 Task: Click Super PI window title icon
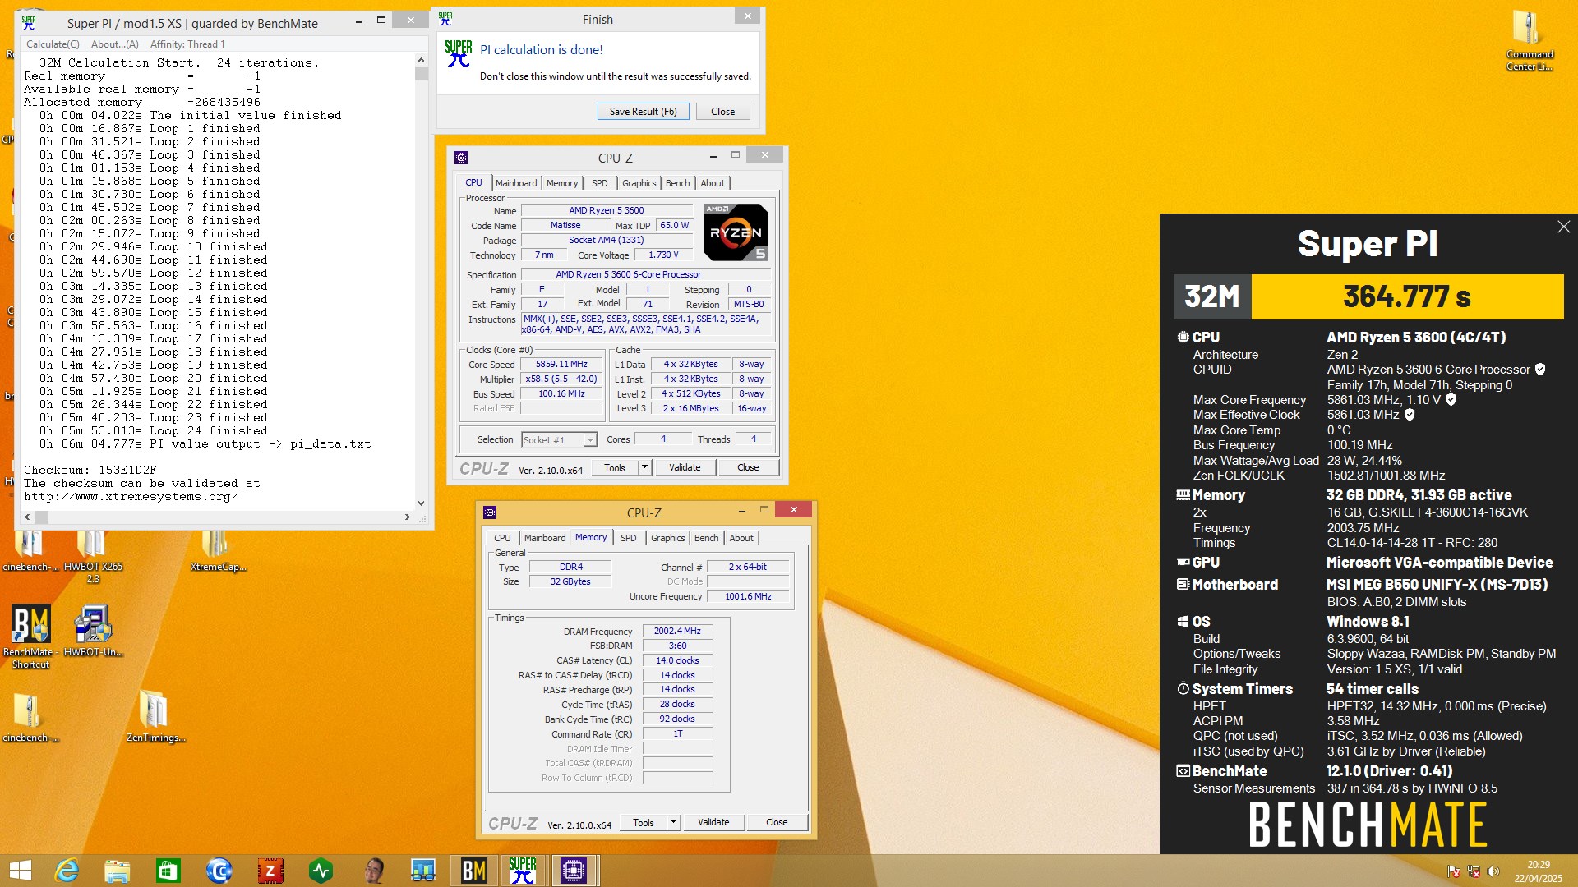tap(30, 23)
